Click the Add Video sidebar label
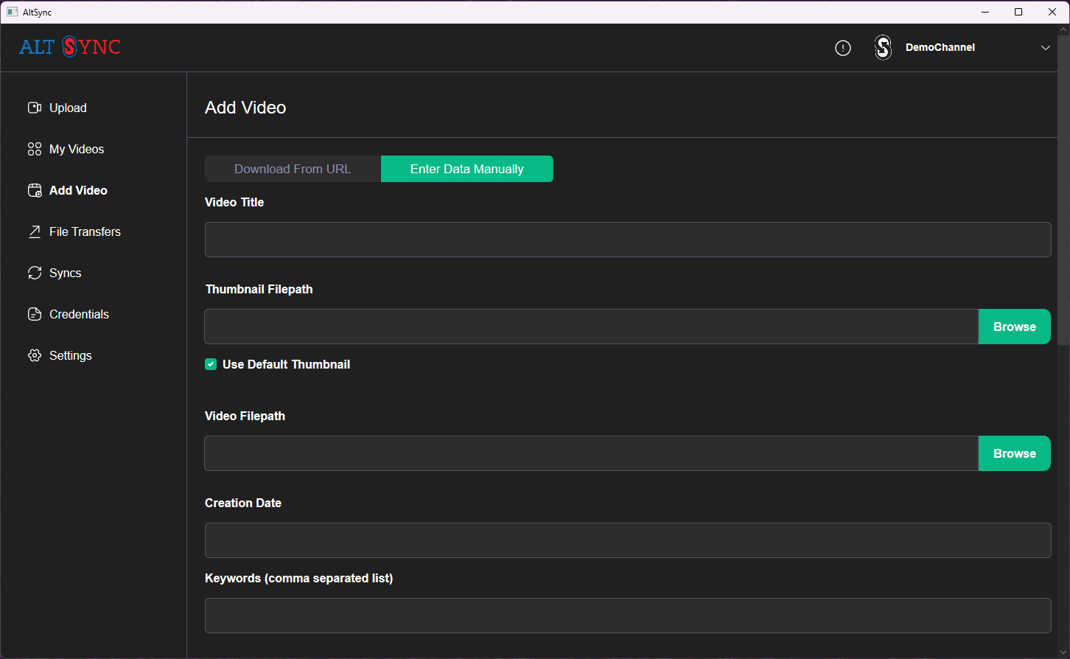Image resolution: width=1070 pixels, height=659 pixels. 78,190
